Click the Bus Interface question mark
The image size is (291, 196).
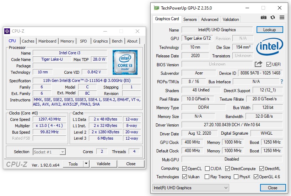tap(282, 82)
